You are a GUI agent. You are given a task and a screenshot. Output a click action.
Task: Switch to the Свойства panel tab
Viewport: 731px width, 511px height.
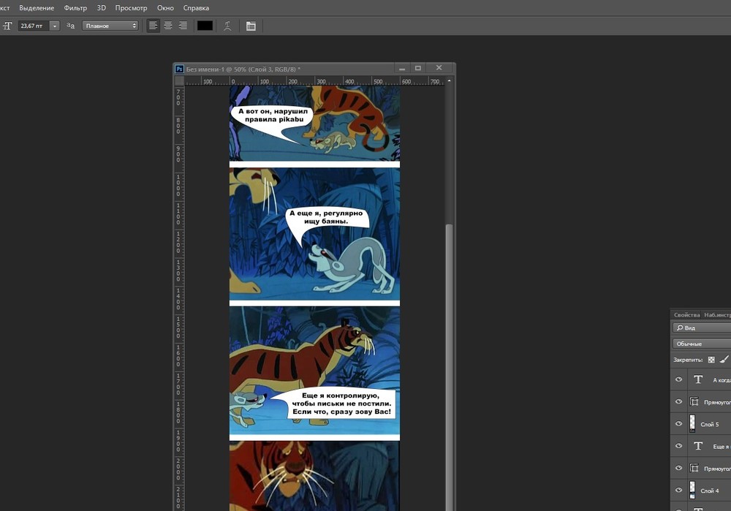coord(686,314)
